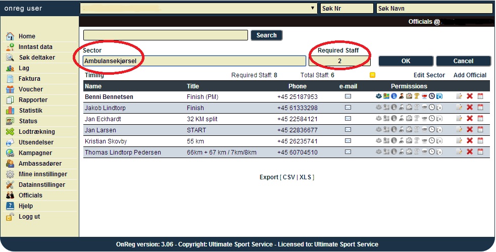Open Datainnstillinger menu item
Screen dimensions: 496x252
(x=42, y=185)
